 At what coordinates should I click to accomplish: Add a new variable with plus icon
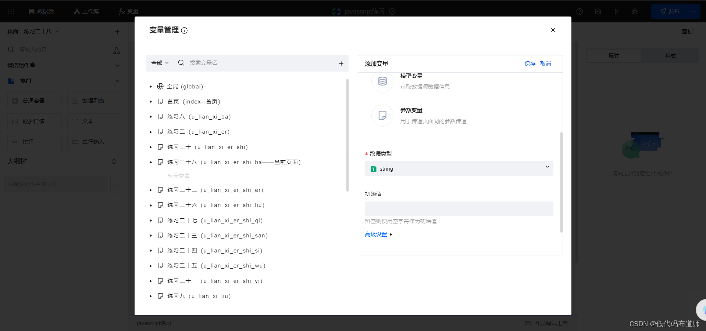click(341, 63)
